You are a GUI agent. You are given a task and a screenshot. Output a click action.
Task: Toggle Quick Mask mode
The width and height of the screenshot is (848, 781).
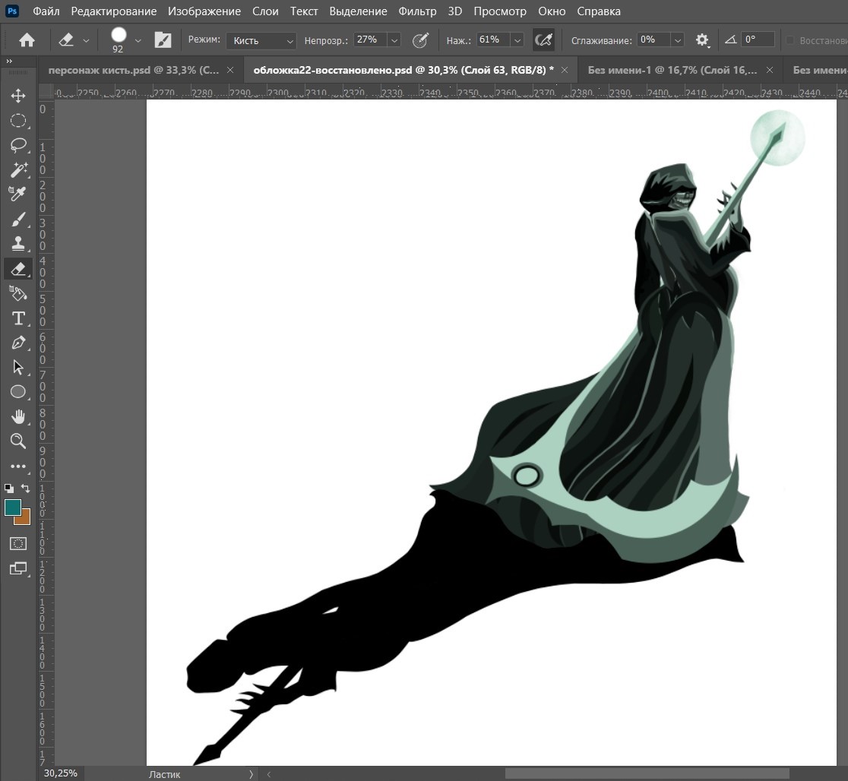coord(18,544)
